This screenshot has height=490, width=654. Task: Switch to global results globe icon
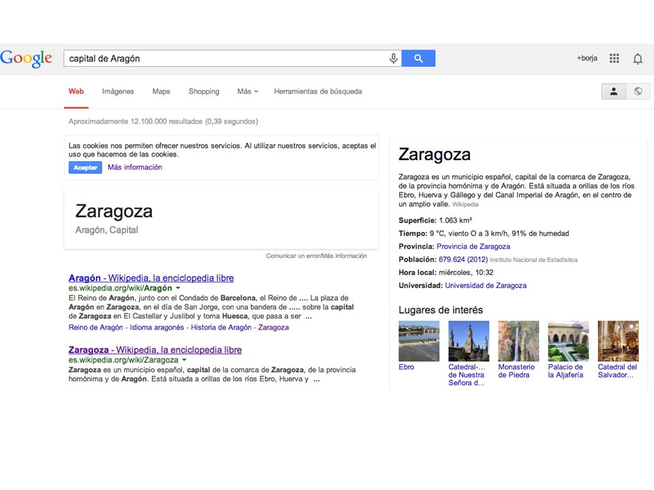click(x=638, y=91)
